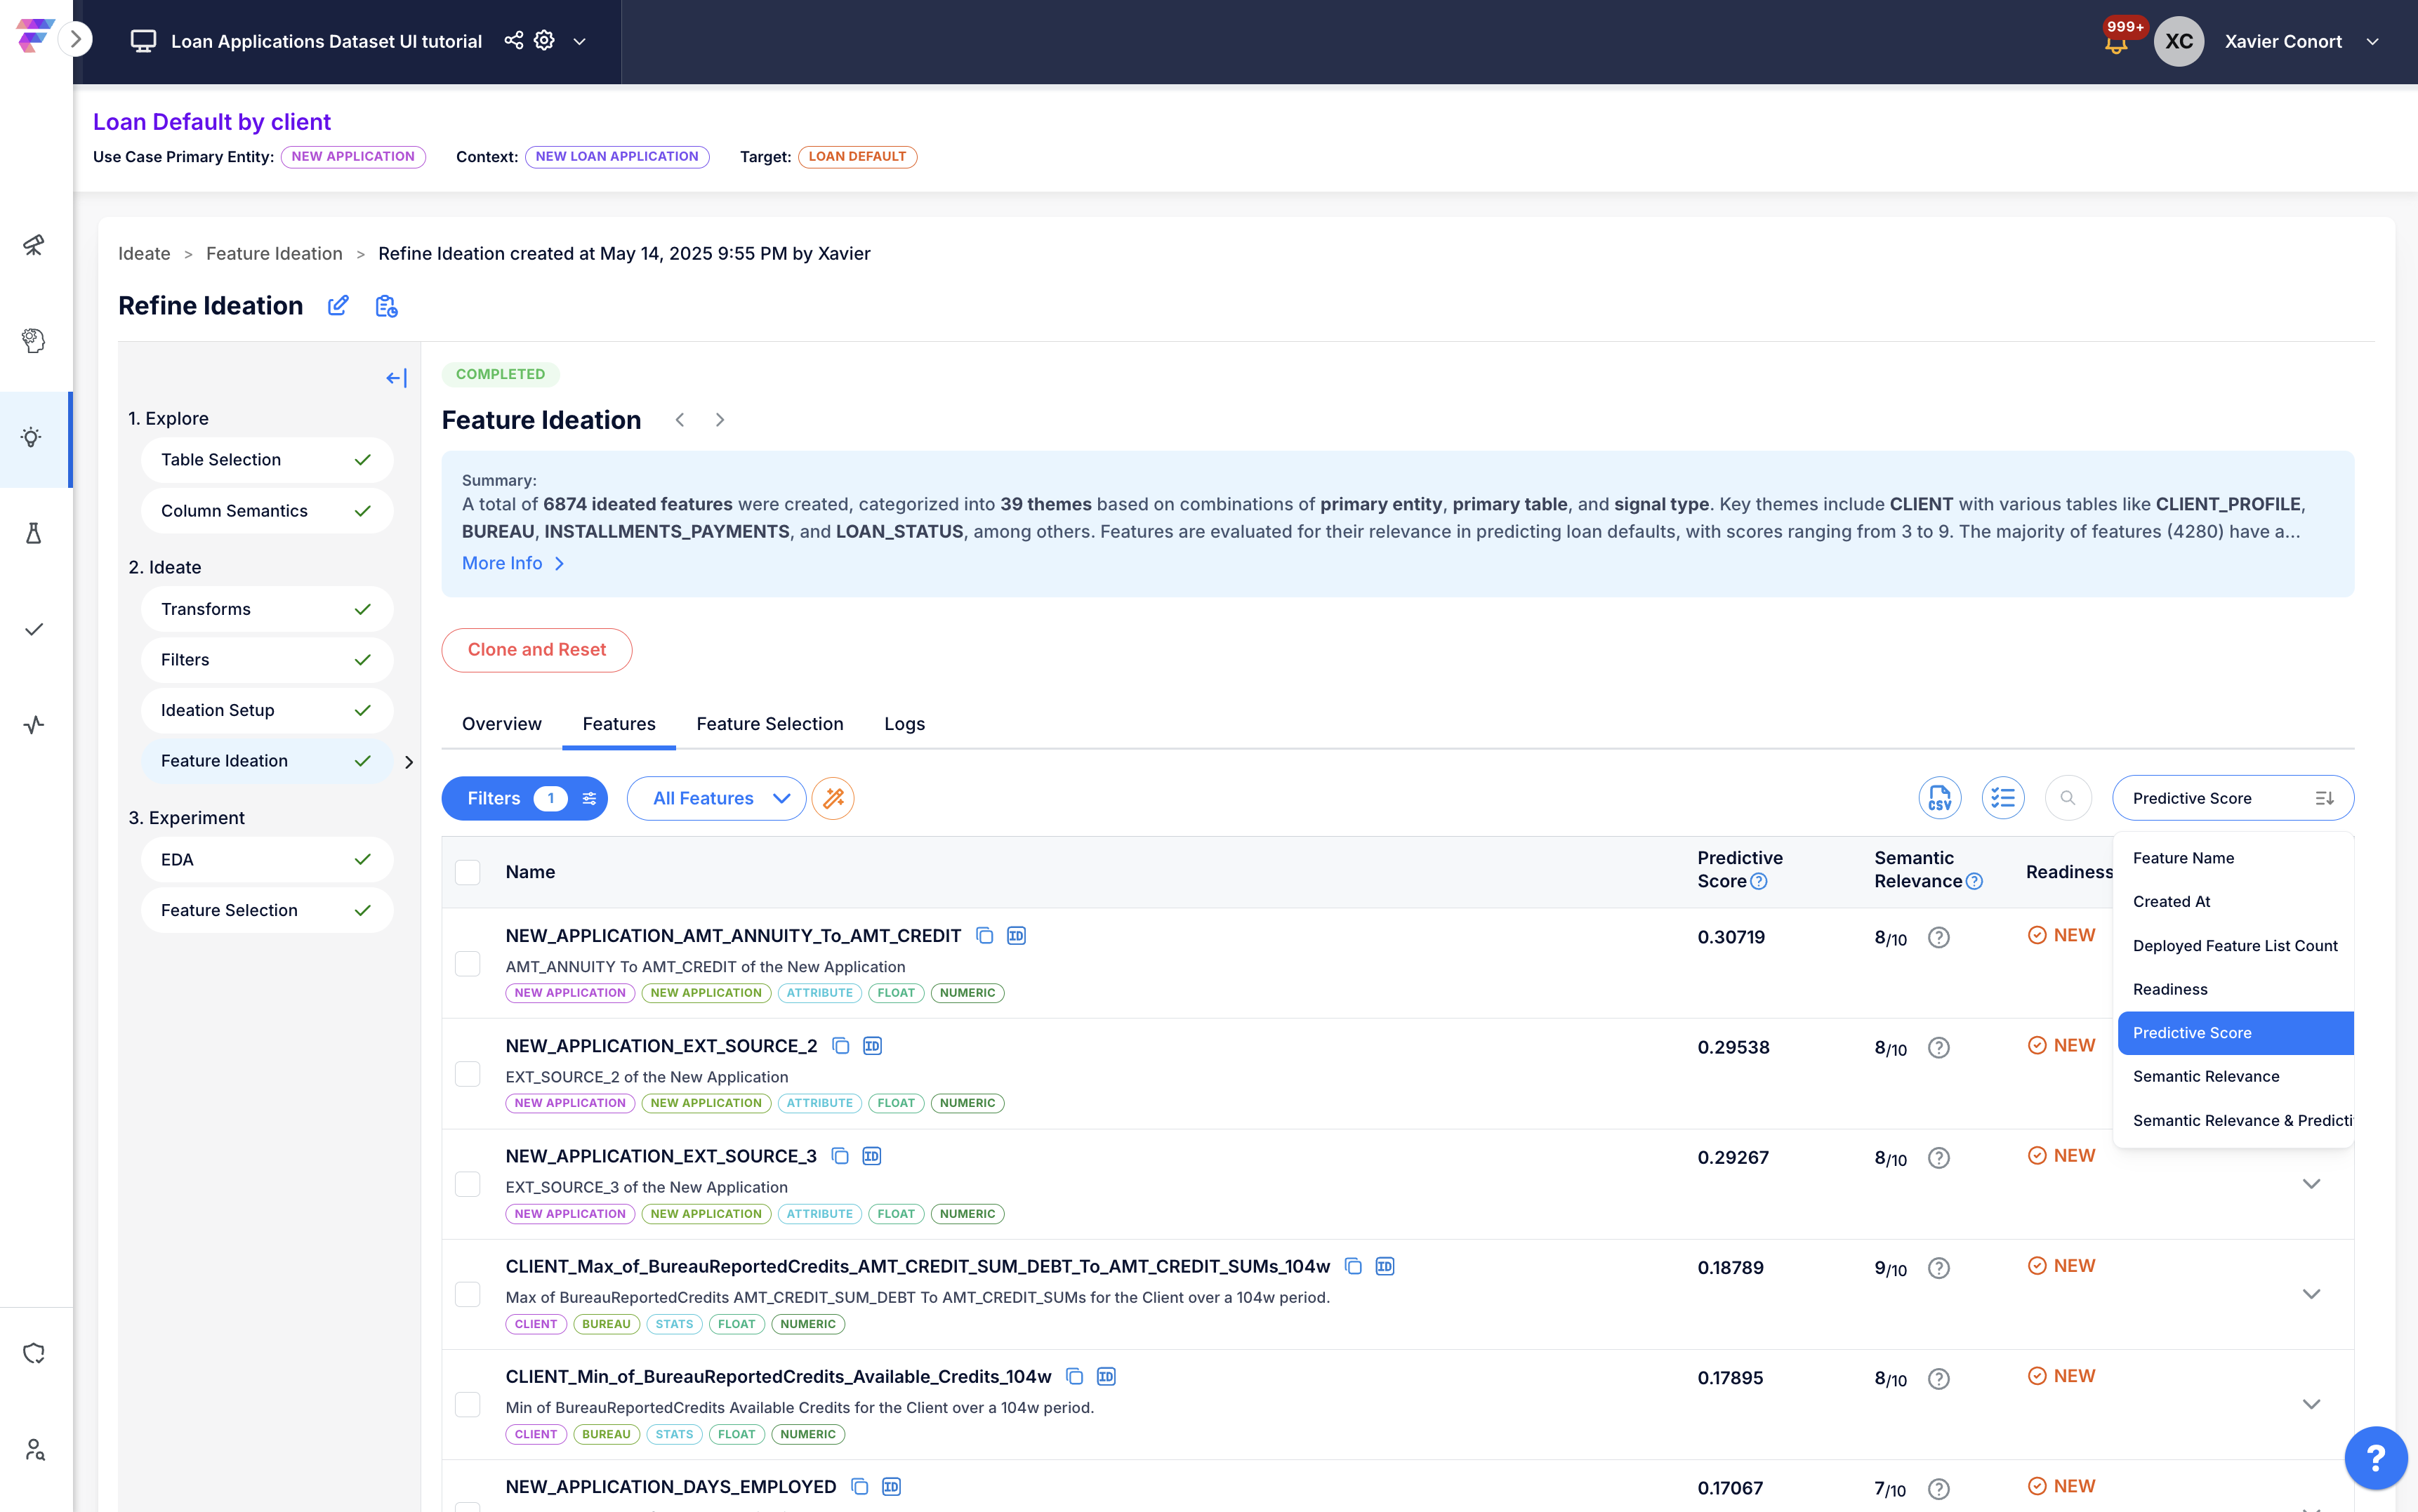Collapse the left steps panel arrow
Screen dimensions: 2418x1512
coord(396,378)
